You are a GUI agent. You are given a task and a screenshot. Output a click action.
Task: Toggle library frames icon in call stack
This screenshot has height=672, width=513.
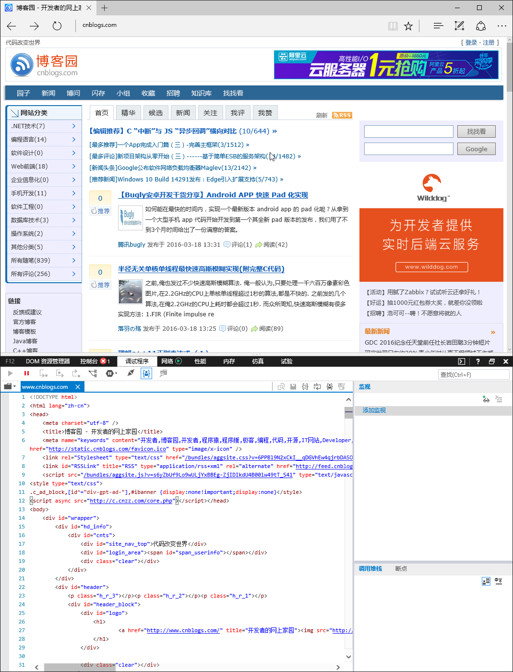pos(486,581)
